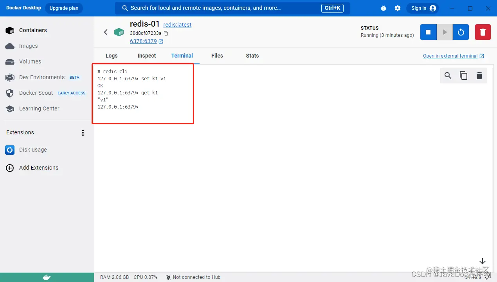Go back with the left chevron arrow
The height and width of the screenshot is (282, 497).
(x=106, y=32)
